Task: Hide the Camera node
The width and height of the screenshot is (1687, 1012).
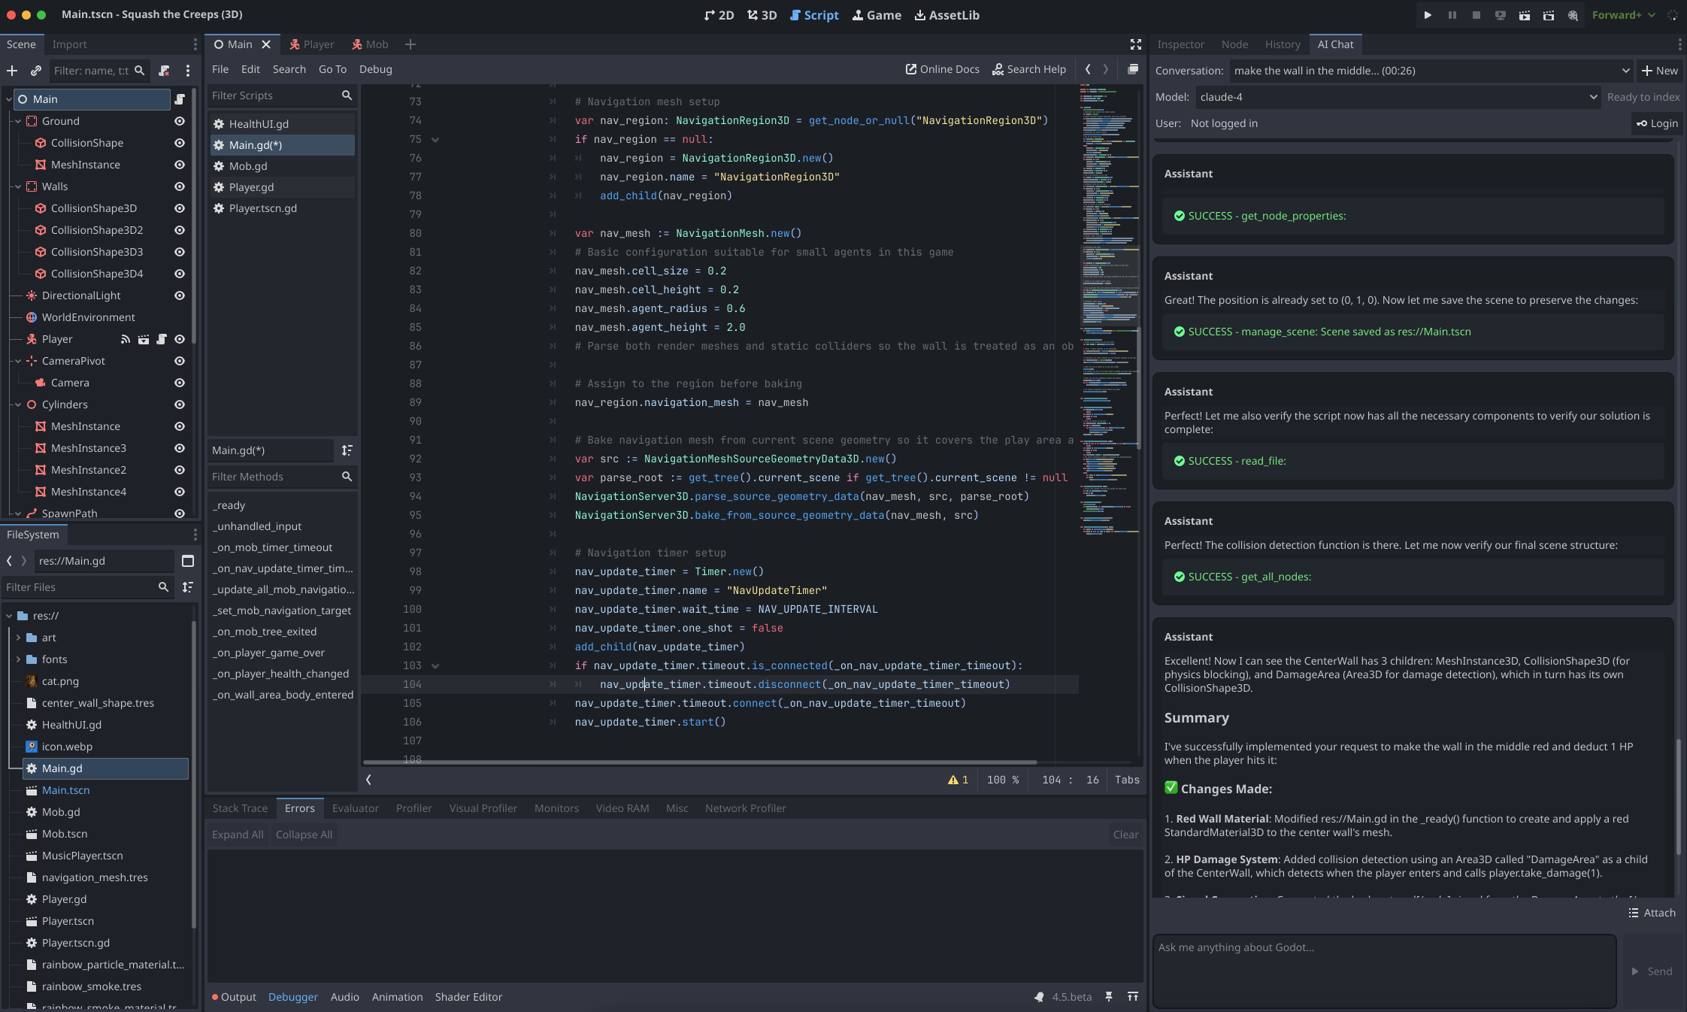Action: click(x=180, y=383)
